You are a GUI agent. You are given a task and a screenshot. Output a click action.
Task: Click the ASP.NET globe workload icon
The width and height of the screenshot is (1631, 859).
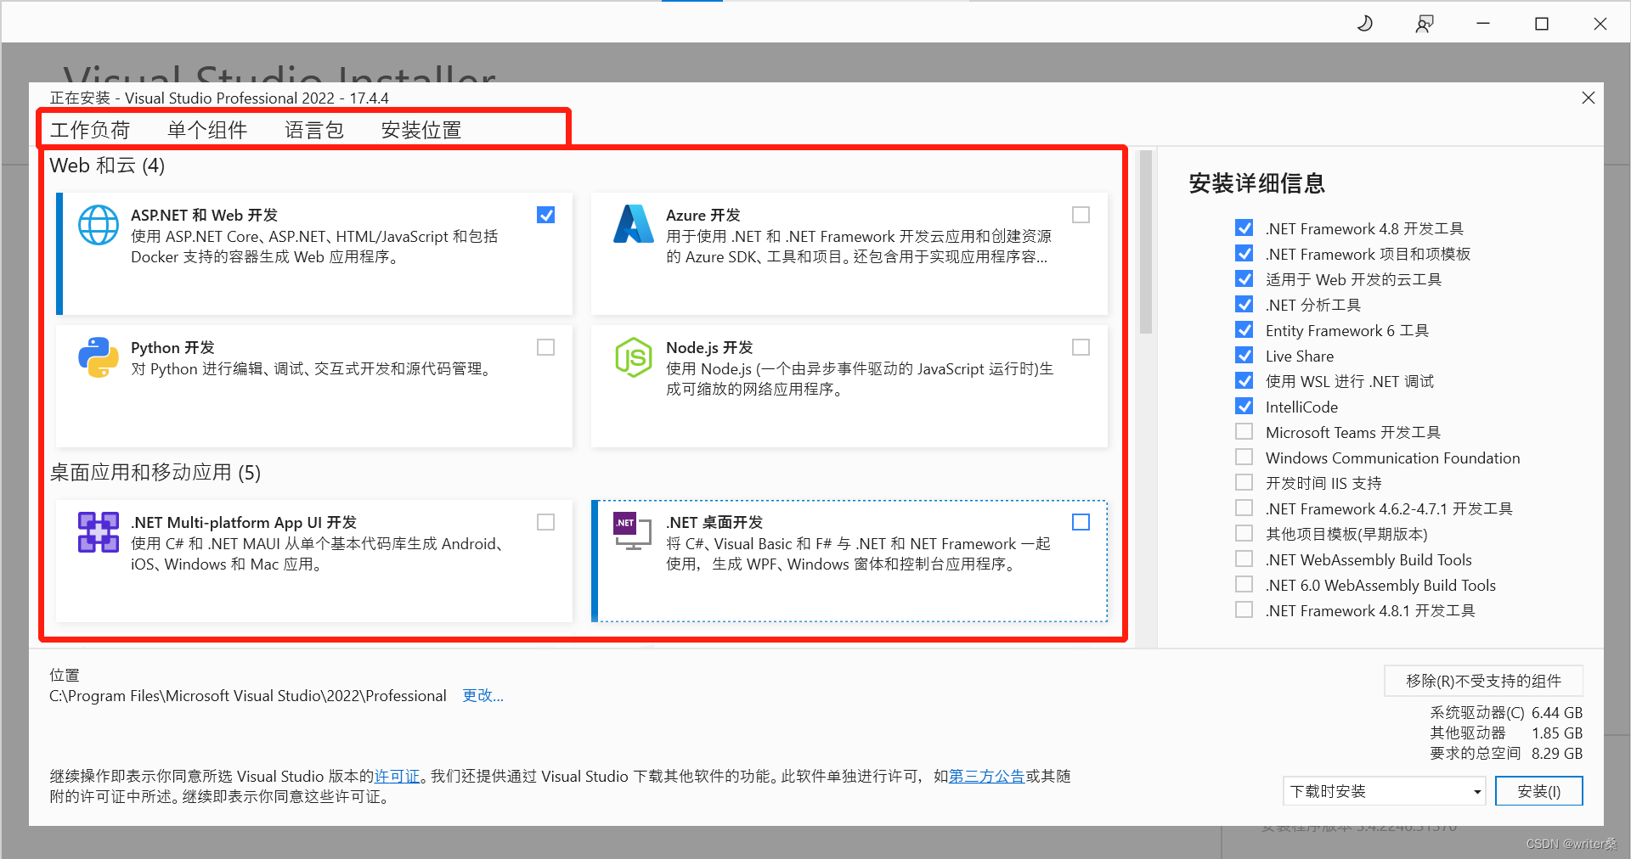pos(99,225)
